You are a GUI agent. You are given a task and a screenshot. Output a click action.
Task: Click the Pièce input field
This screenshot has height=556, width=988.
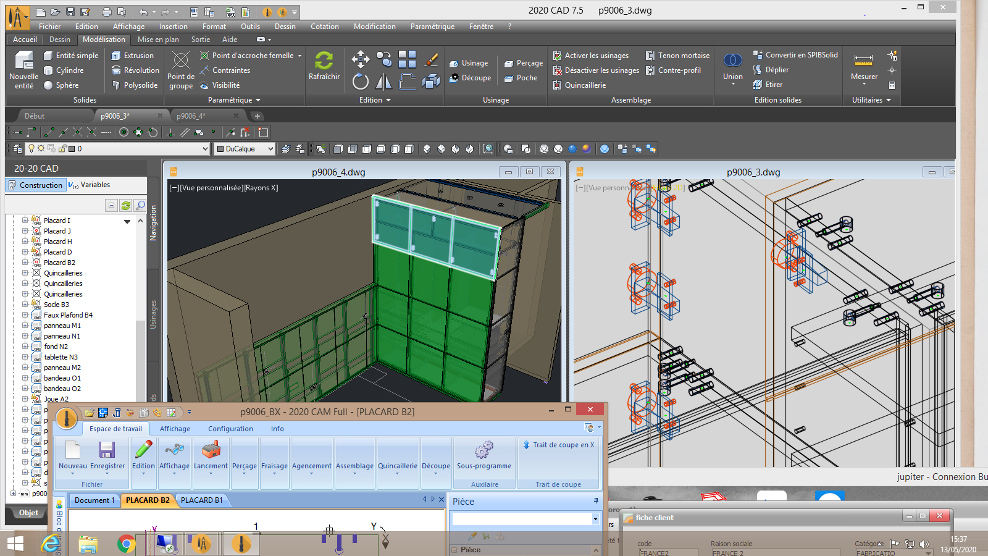point(522,519)
